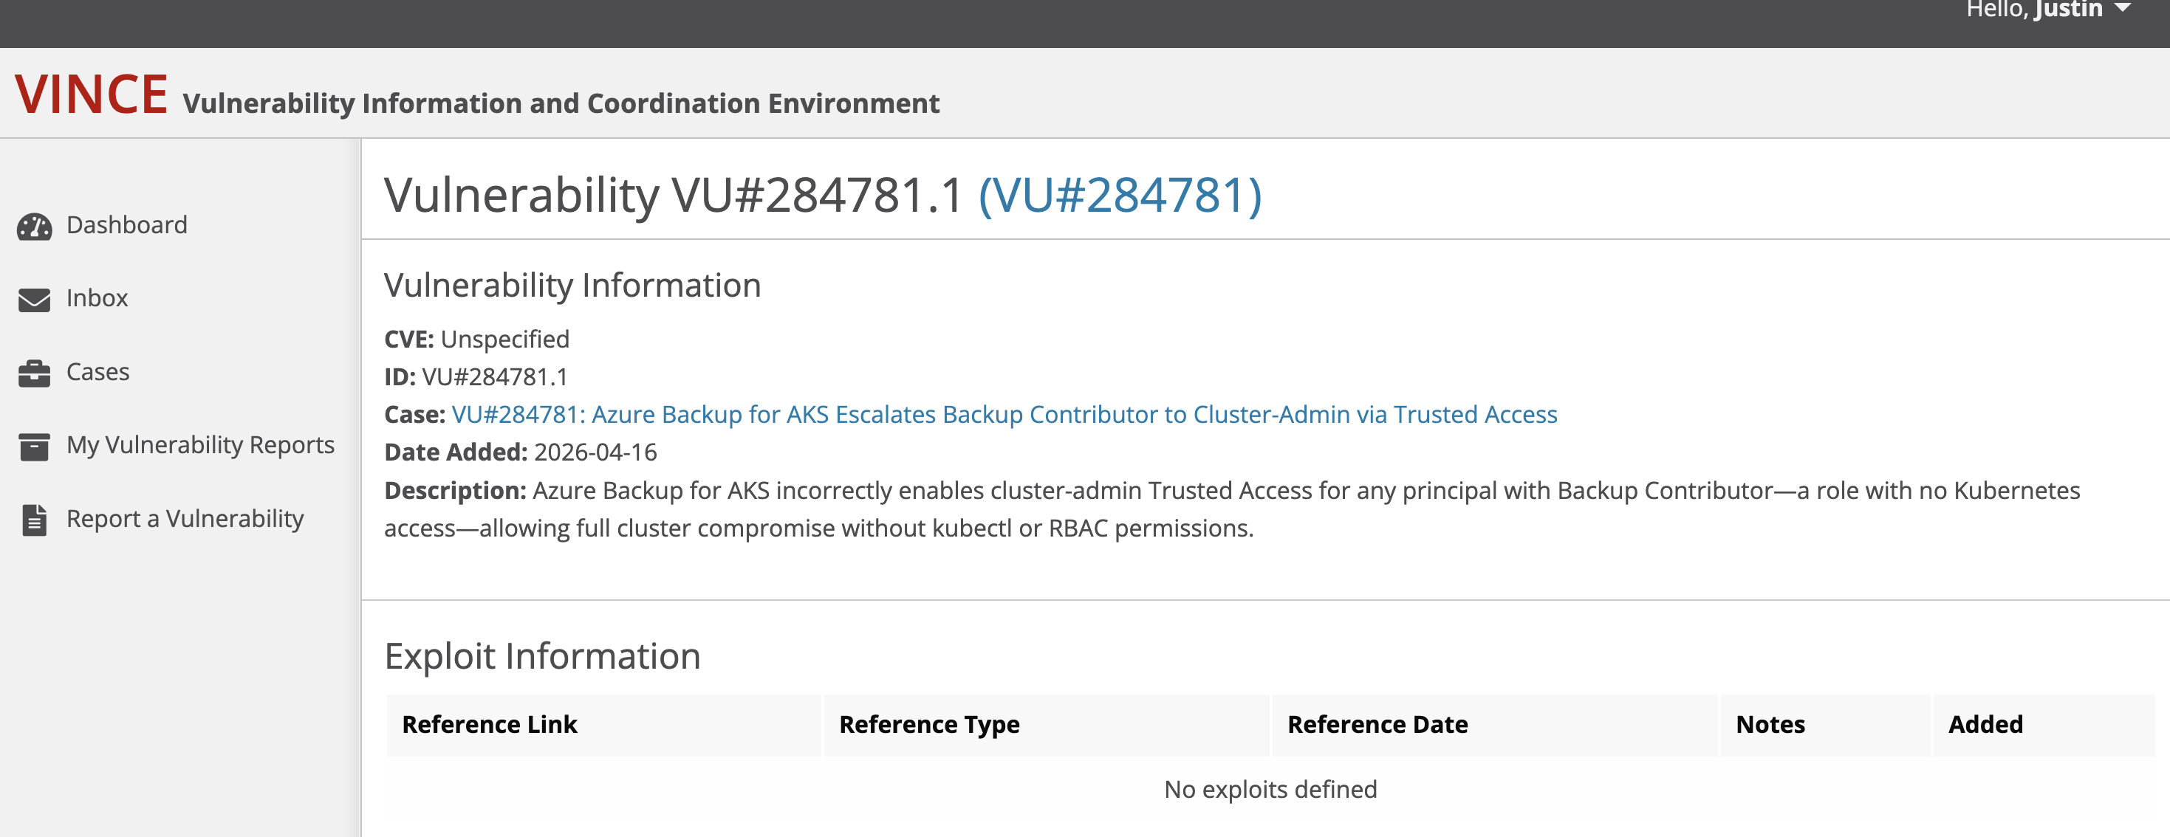Open case link Azure Backup for AKS
This screenshot has height=837, width=2170.
tap(1004, 414)
